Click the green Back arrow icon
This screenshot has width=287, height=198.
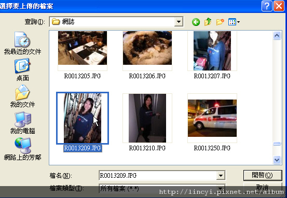[196, 22]
